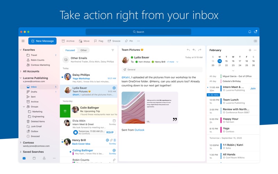
Task: Switch to the Focused tab
Action: (x=70, y=50)
